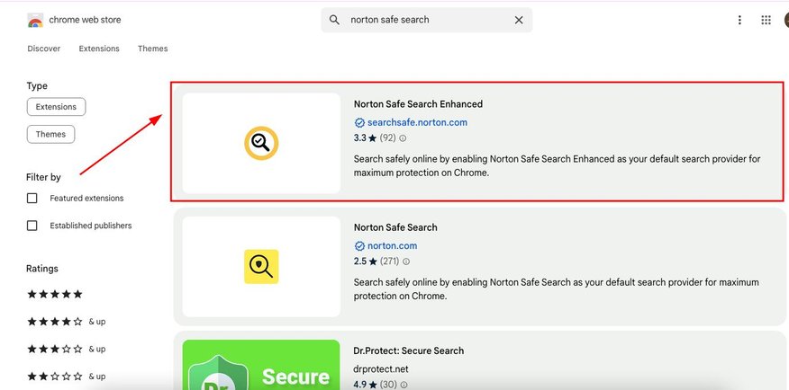Viewport: 789px width, 390px height.
Task: Click the Norton Safe Search description text
Action: [556, 289]
